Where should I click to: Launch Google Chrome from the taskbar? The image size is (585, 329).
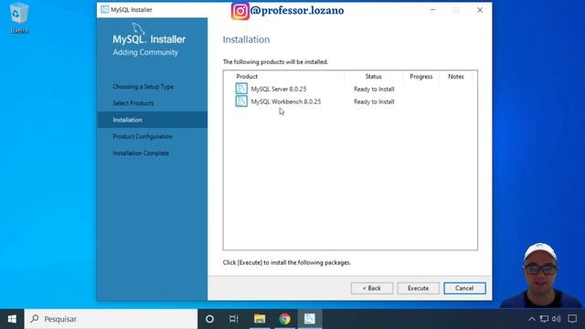284,319
